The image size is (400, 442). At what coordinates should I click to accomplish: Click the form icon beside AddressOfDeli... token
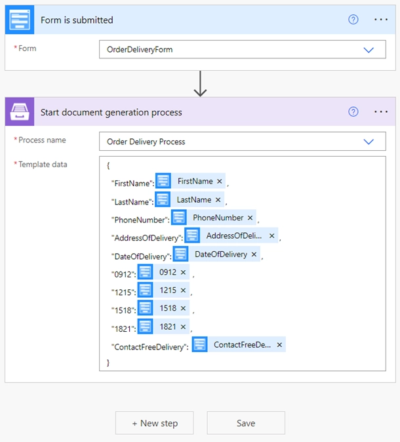point(192,235)
